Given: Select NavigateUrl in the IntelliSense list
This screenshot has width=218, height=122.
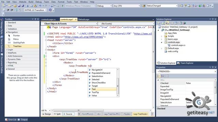Looking at the screenshot, I should click(102, 70).
